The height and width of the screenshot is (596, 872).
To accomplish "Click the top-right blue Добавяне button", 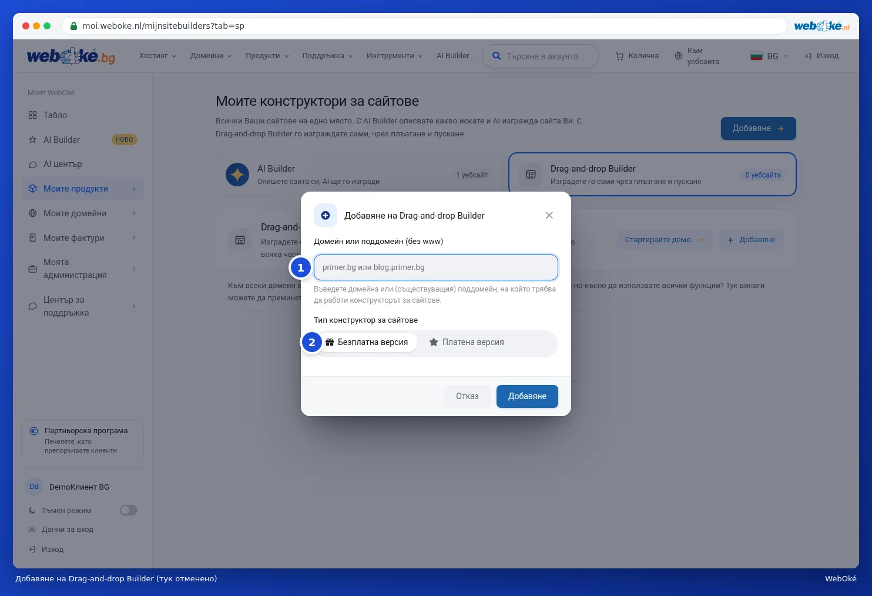I will pos(758,129).
